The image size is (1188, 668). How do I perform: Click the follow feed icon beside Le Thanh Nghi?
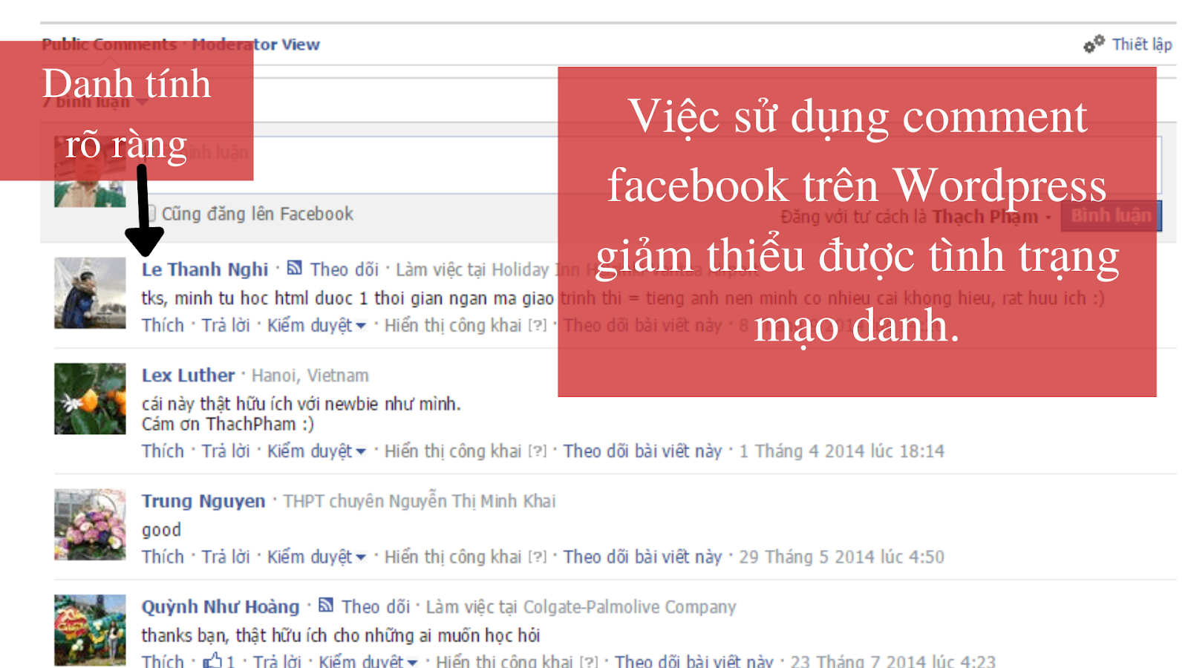(x=295, y=268)
